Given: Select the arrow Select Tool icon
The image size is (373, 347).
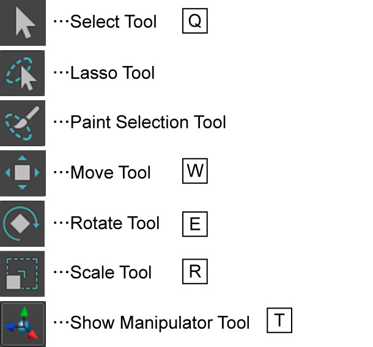Looking at the screenshot, I should click(23, 23).
